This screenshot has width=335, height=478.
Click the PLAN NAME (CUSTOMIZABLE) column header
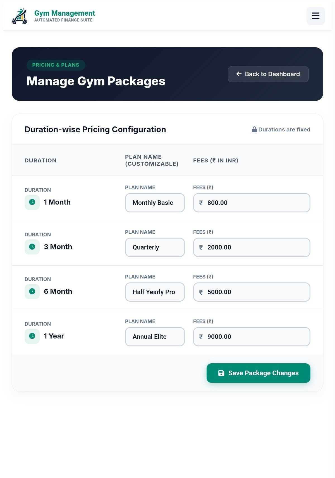152,160
